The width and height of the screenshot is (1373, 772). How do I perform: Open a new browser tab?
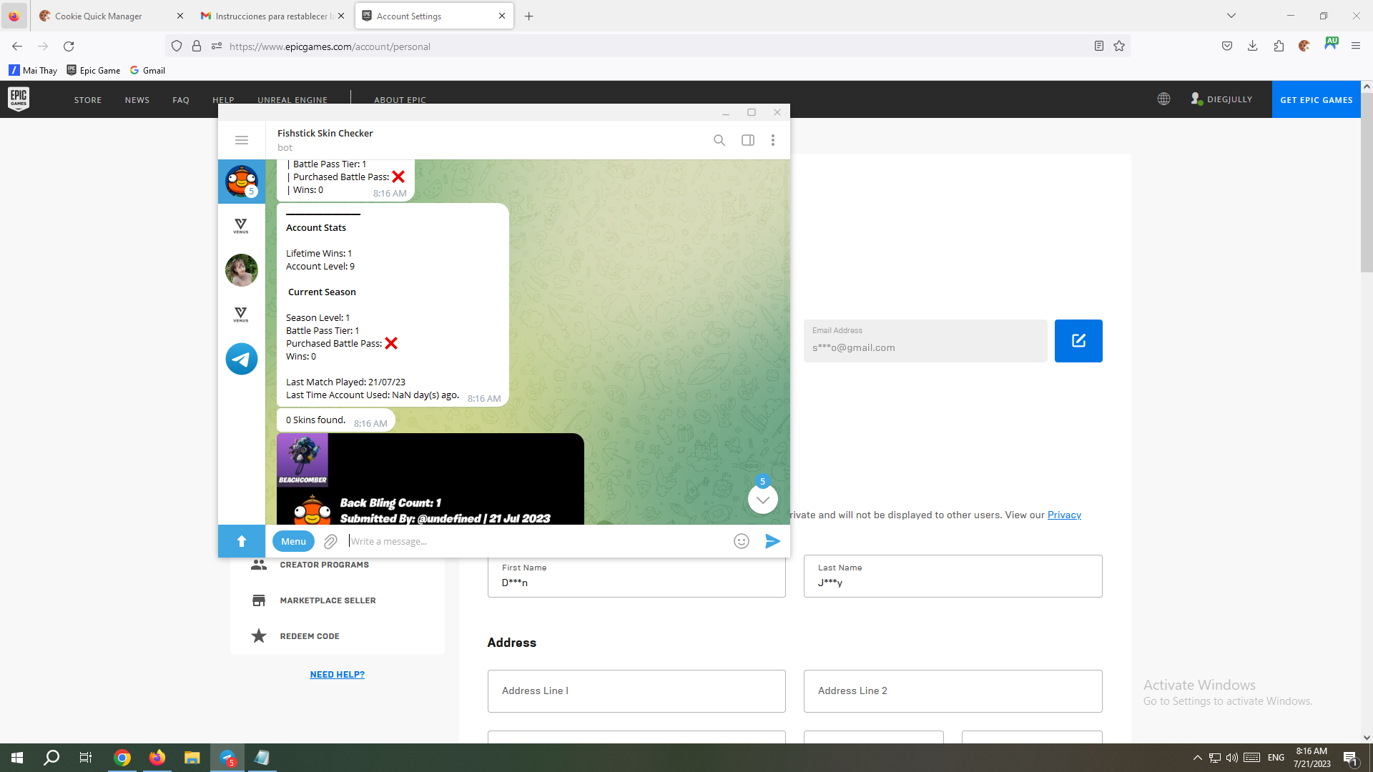[529, 16]
